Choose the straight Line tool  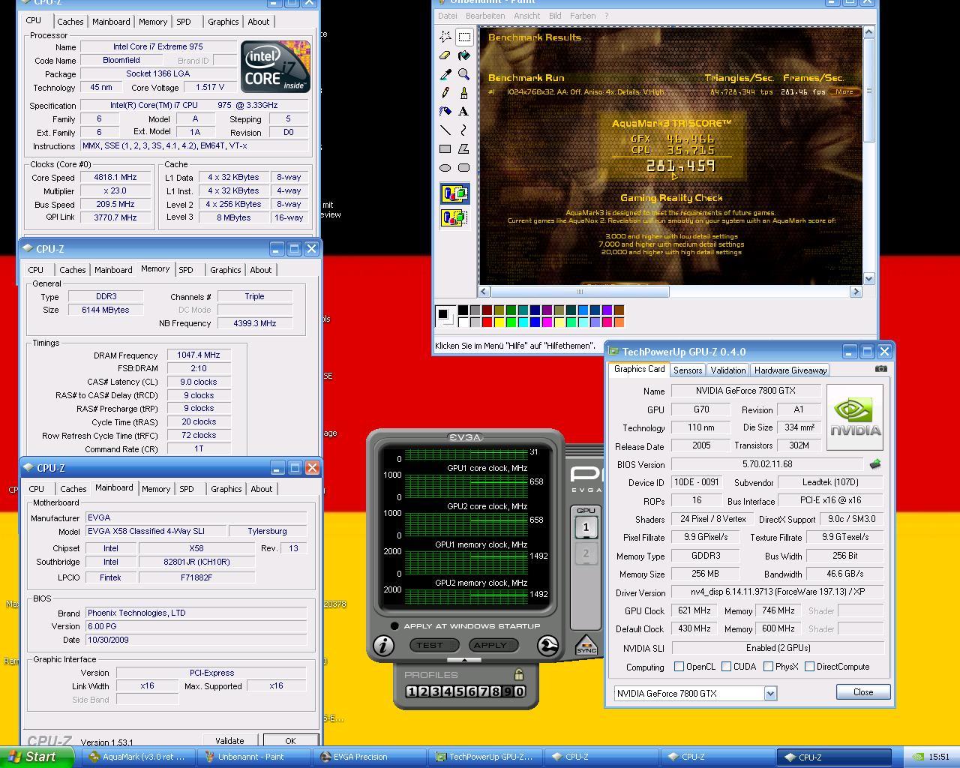tap(445, 130)
